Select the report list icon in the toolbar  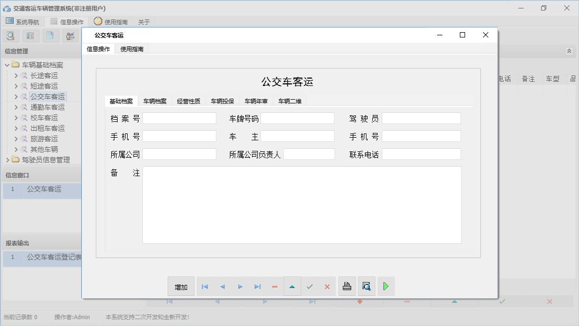point(30,35)
